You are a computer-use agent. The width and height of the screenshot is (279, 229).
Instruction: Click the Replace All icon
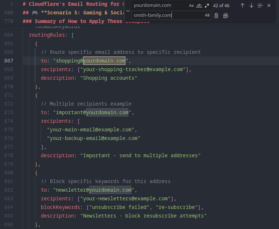coord(225,15)
